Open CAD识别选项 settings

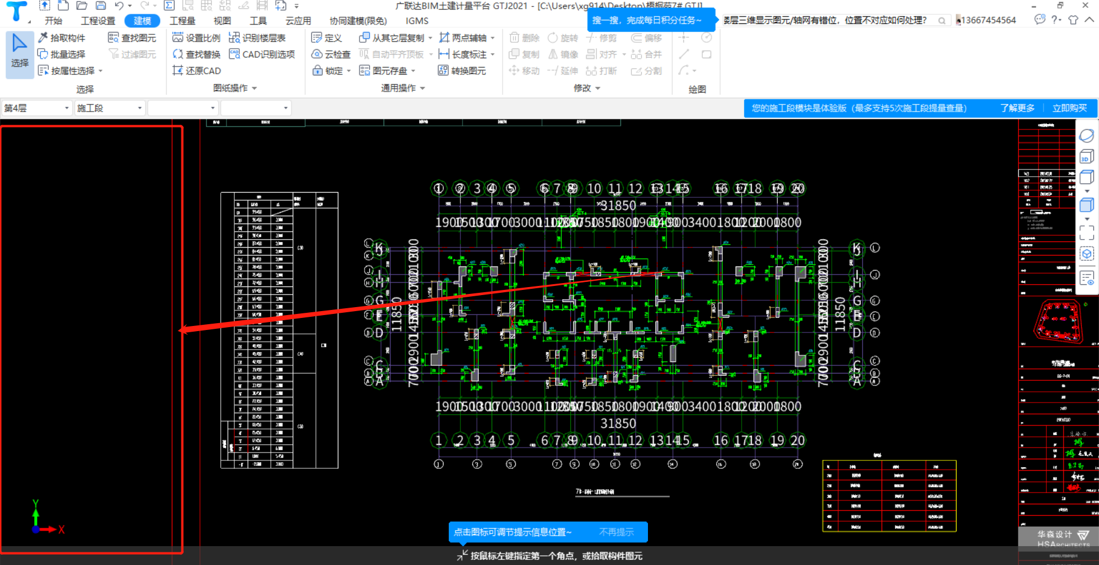262,54
